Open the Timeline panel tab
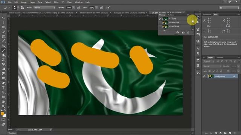Viewport: 241px width, 135px height. [x=12, y=133]
